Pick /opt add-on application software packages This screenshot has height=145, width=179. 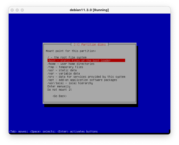point(82,80)
